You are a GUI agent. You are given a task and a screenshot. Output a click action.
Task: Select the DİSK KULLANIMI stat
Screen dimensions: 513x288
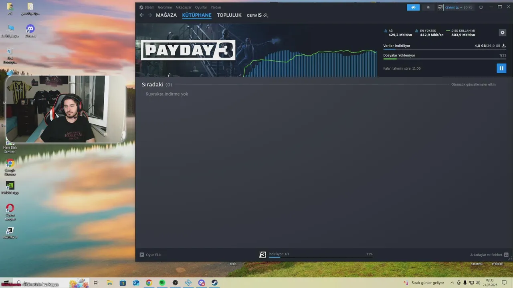[460, 33]
